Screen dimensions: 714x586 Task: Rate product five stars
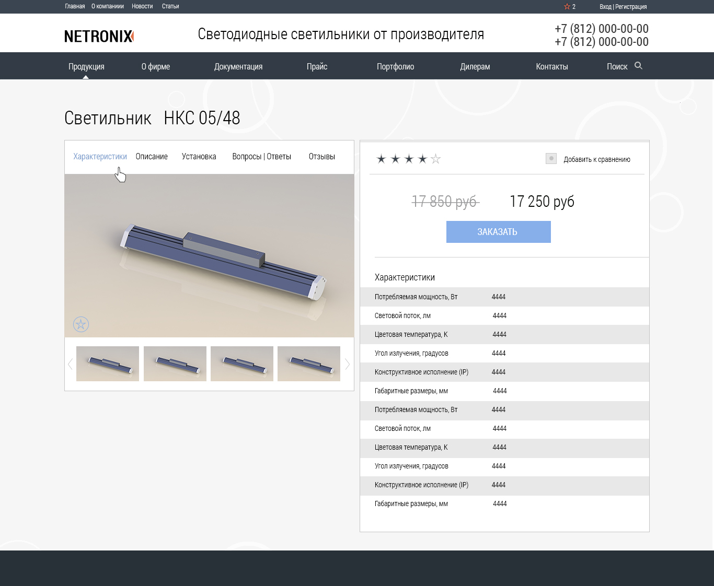(x=436, y=159)
